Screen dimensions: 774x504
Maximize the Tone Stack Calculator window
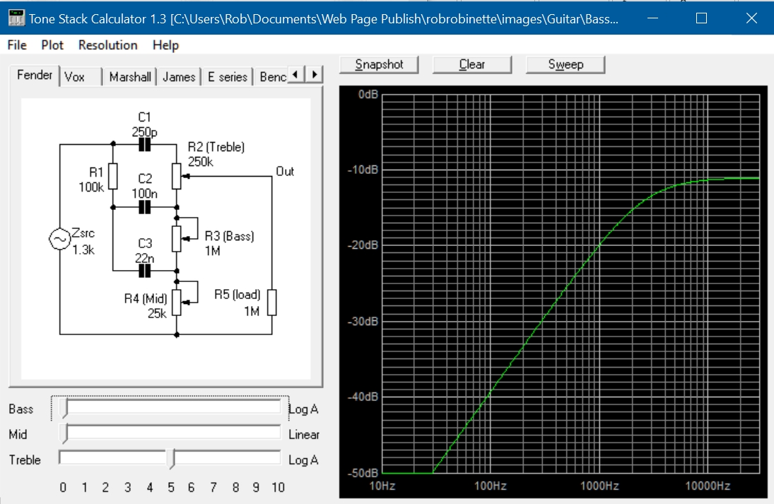point(701,18)
